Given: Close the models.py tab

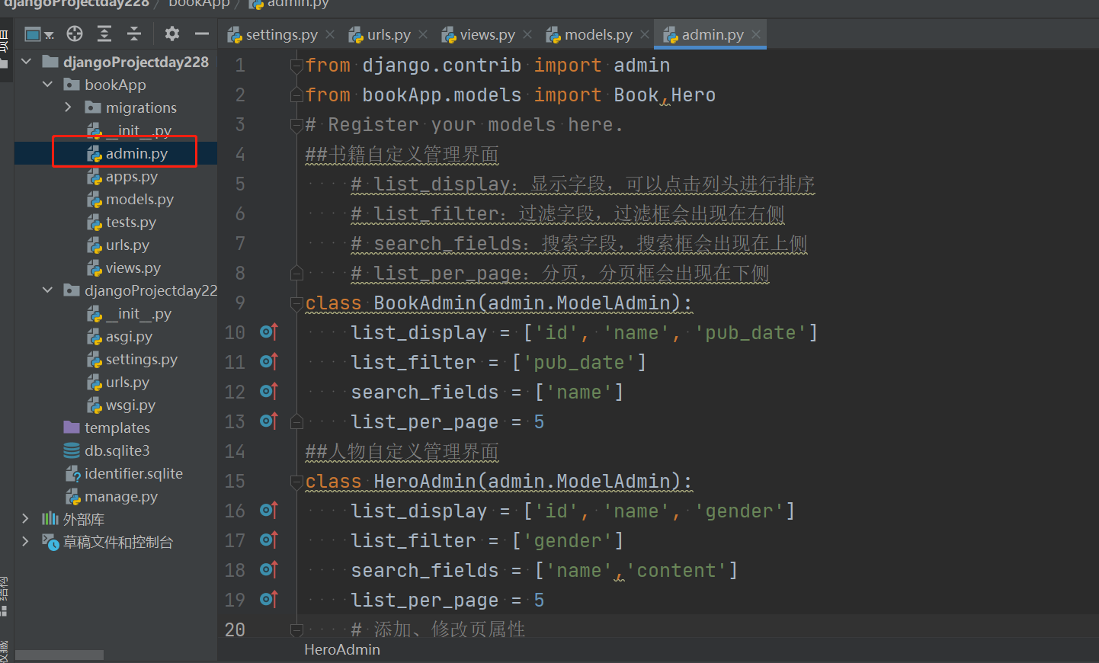Looking at the screenshot, I should point(645,34).
